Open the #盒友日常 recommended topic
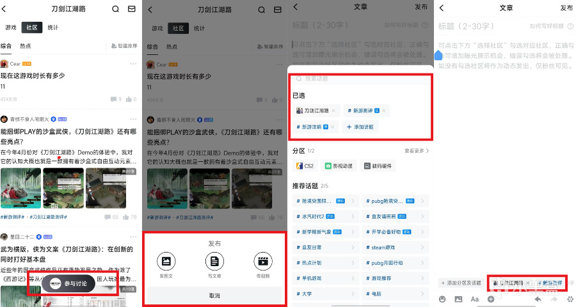This screenshot has width=576, height=307. (x=326, y=248)
